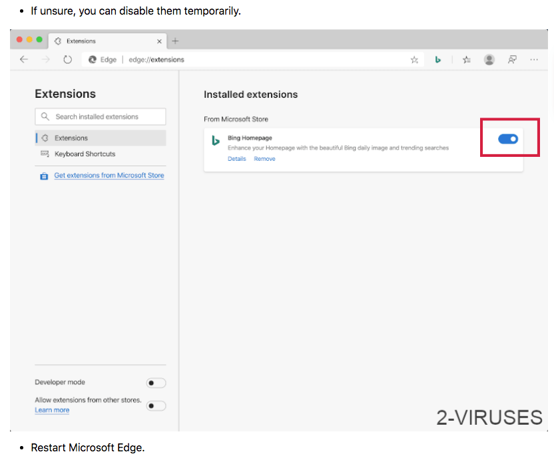554x460 pixels.
Task: Click the macOS red close window button
Action: coord(19,39)
